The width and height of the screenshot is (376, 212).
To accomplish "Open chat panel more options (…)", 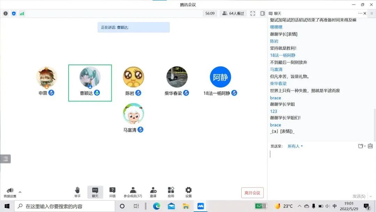I will point(360,13).
